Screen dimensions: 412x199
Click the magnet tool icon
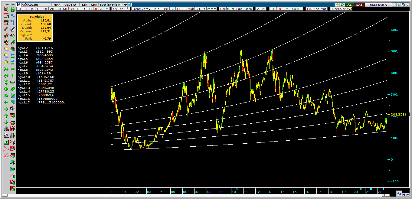pos(6,156)
